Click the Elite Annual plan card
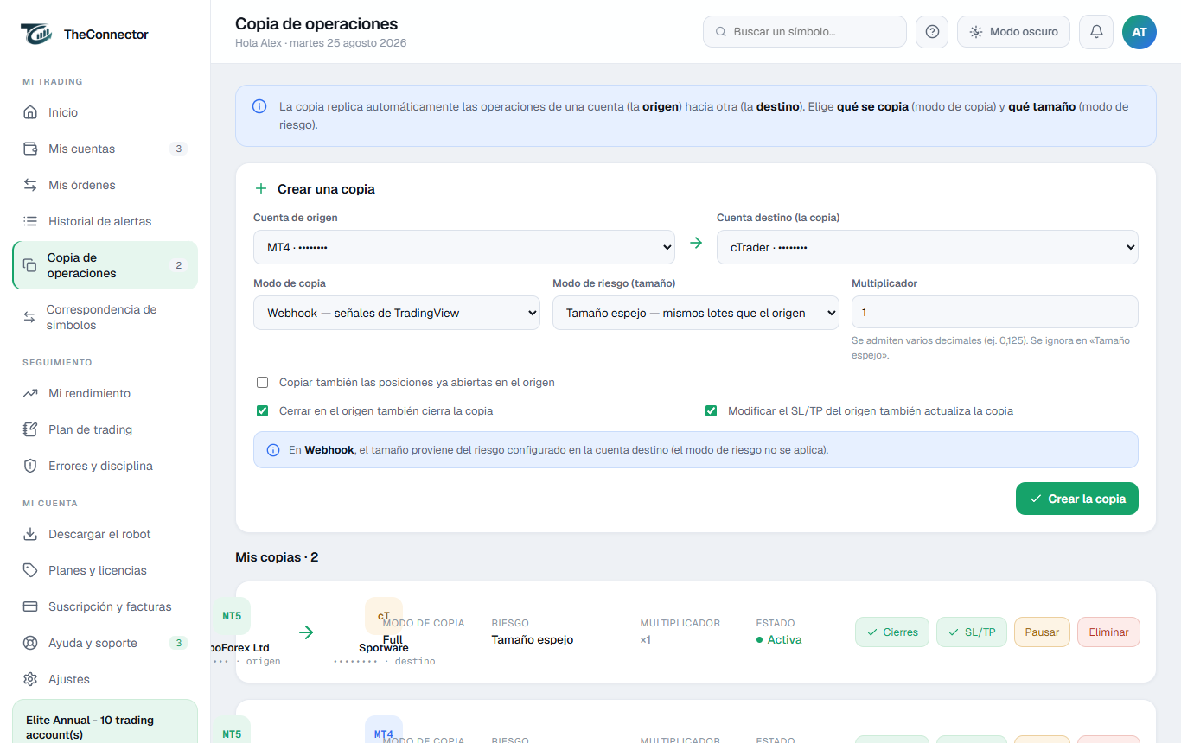This screenshot has width=1181, height=743. tap(105, 721)
